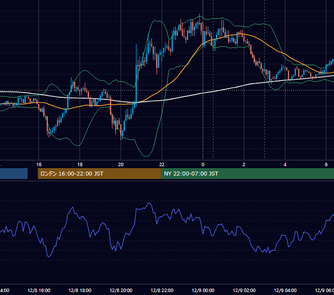Click the 12/8 20:00 time label
Viewport: 334px width, 295px height.
(121, 290)
